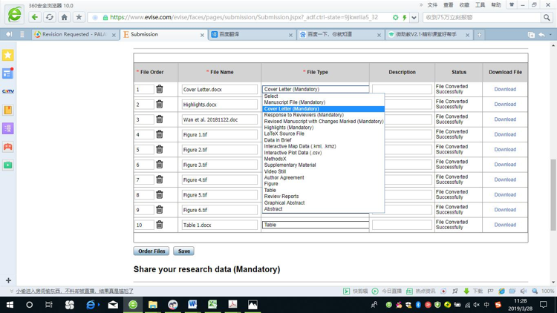Viewport: 557px width, 313px height.
Task: Open Word from the Windows taskbar
Action: pyautogui.click(x=192, y=304)
